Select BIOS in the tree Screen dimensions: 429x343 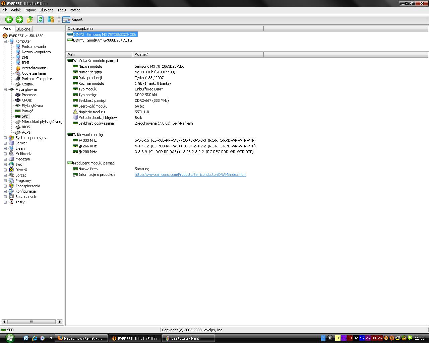[x=26, y=127]
